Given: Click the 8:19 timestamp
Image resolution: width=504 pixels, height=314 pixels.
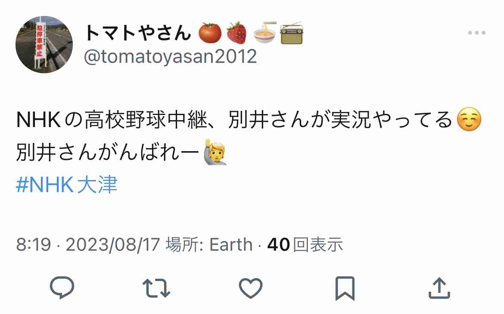Looking at the screenshot, I should (34, 245).
